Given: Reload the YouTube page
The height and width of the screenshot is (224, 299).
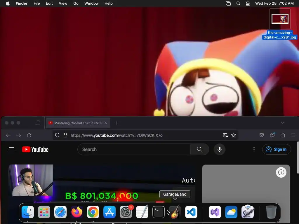Looking at the screenshot, I should point(29,135).
